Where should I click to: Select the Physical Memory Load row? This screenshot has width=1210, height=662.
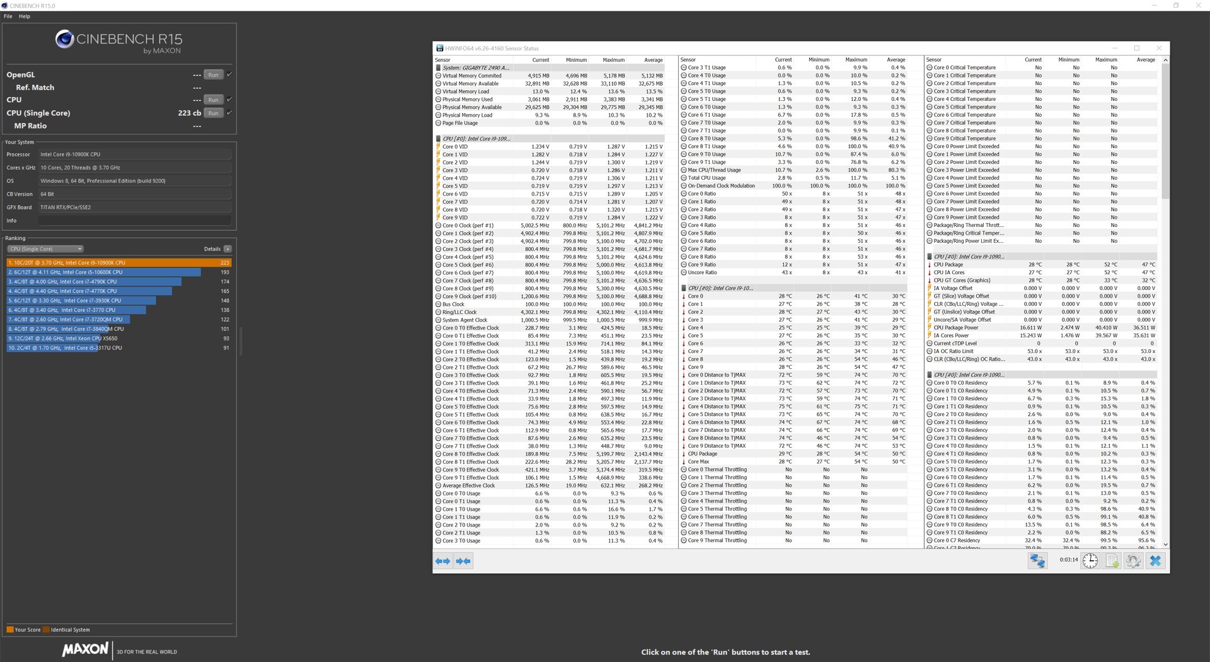click(549, 115)
